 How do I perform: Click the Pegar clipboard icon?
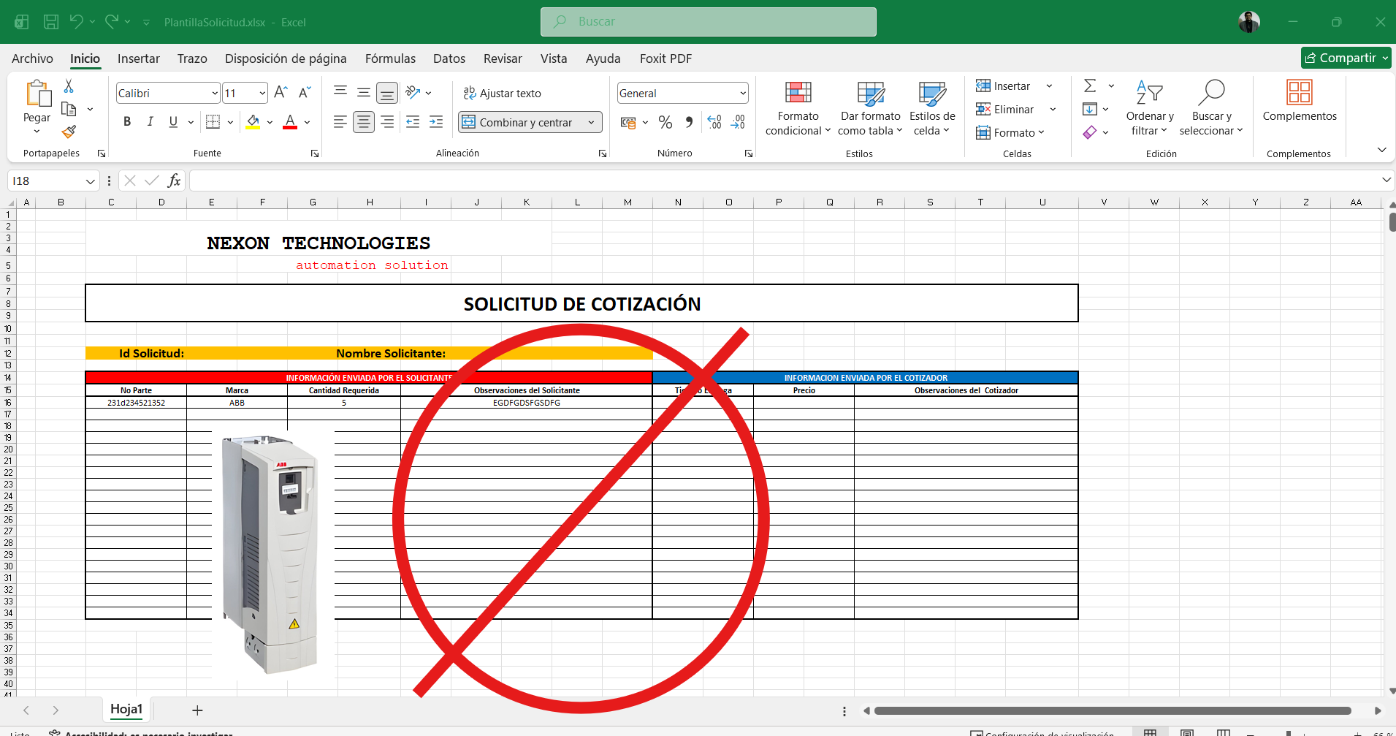coord(37,94)
